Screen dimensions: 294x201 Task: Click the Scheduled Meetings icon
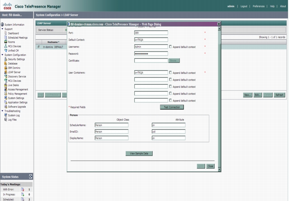click(5, 37)
